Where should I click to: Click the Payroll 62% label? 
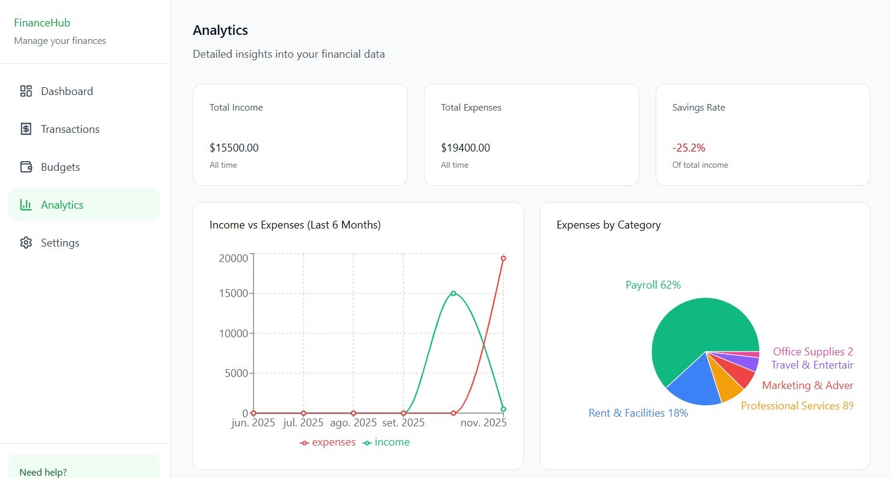click(x=653, y=285)
